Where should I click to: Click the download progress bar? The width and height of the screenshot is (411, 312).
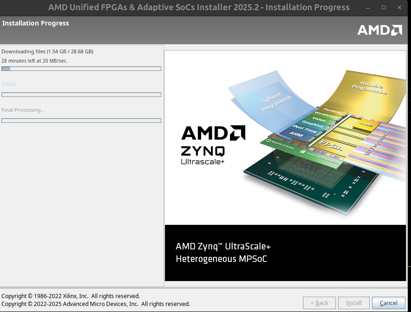click(81, 69)
